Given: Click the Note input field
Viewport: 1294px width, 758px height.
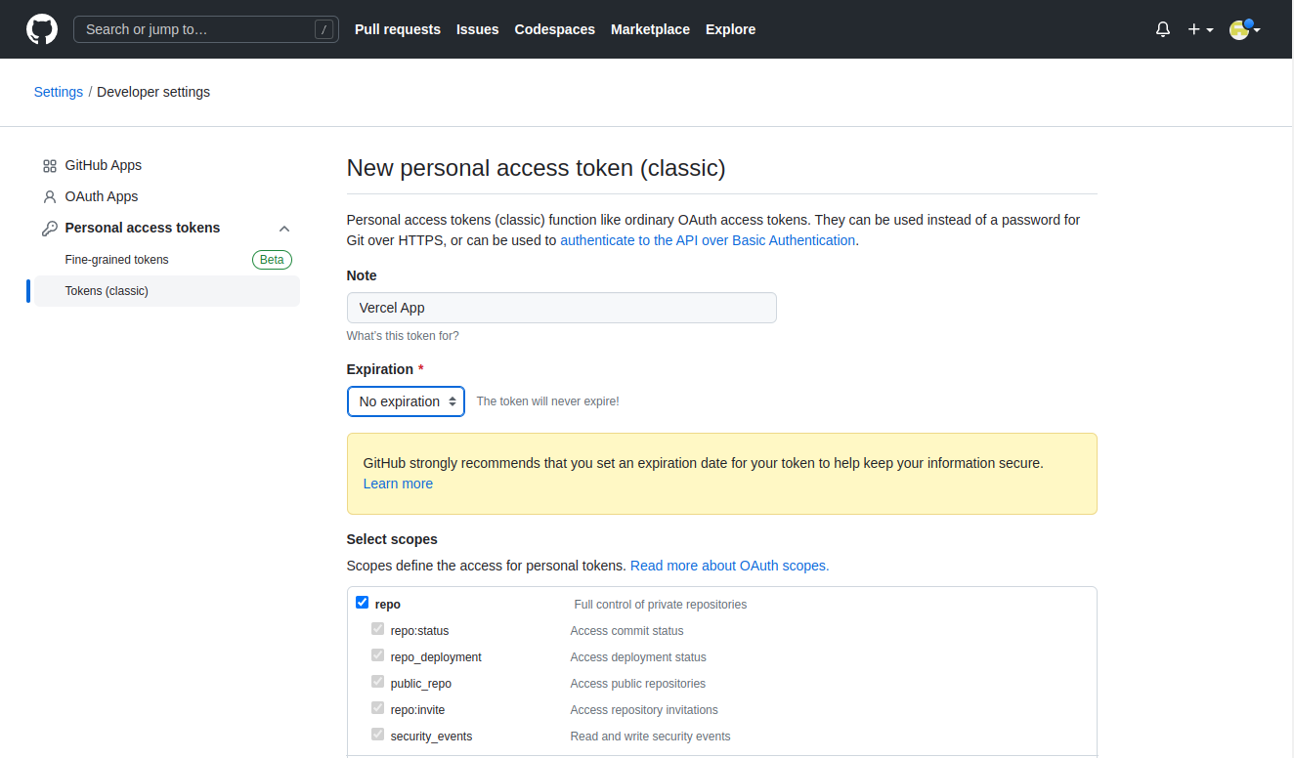Looking at the screenshot, I should (562, 308).
